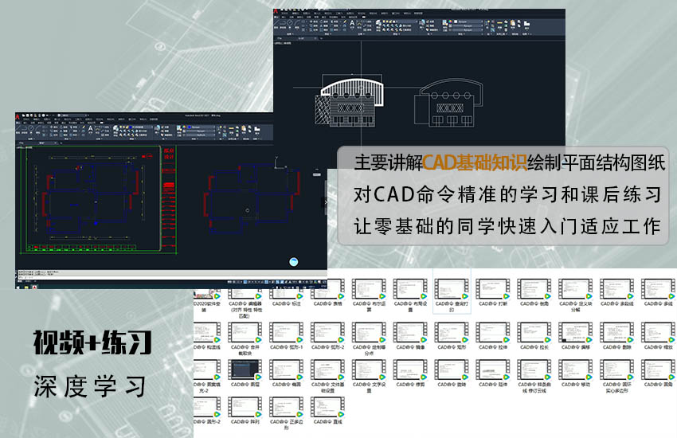Click the AutoCAD logo in the upper window
Image resolution: width=677 pixels, height=438 pixels.
(276, 13)
